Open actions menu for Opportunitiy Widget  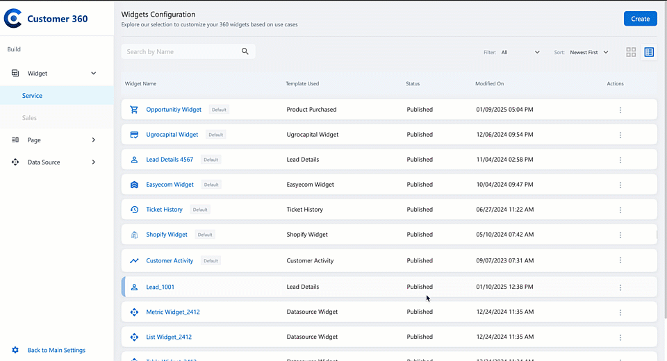pos(620,110)
